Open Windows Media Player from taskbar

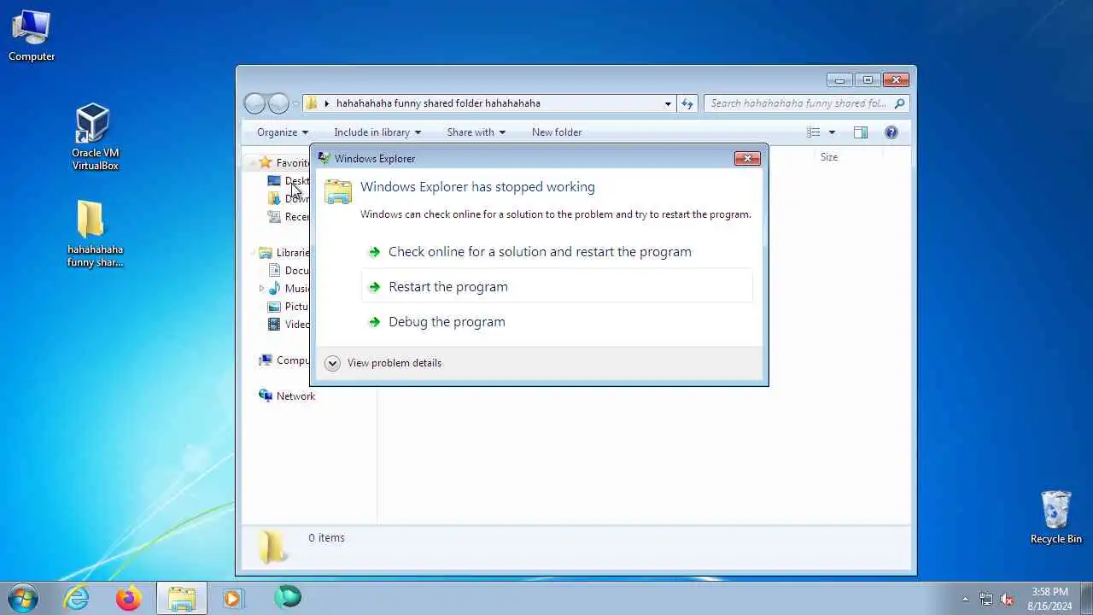(x=233, y=598)
